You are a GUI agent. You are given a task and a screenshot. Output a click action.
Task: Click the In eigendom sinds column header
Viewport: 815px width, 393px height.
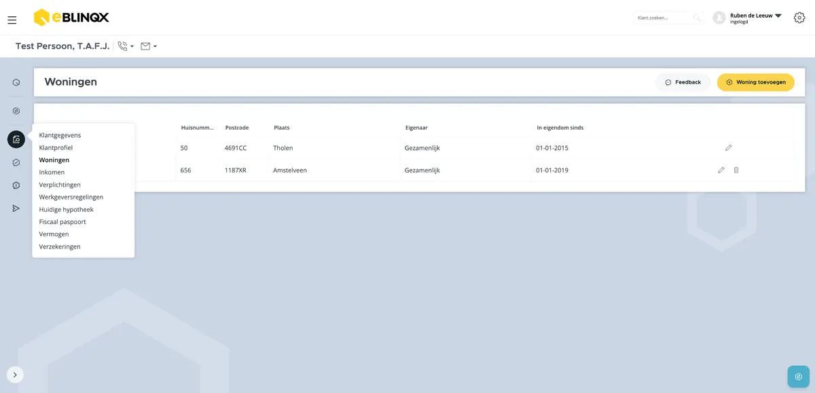point(560,128)
